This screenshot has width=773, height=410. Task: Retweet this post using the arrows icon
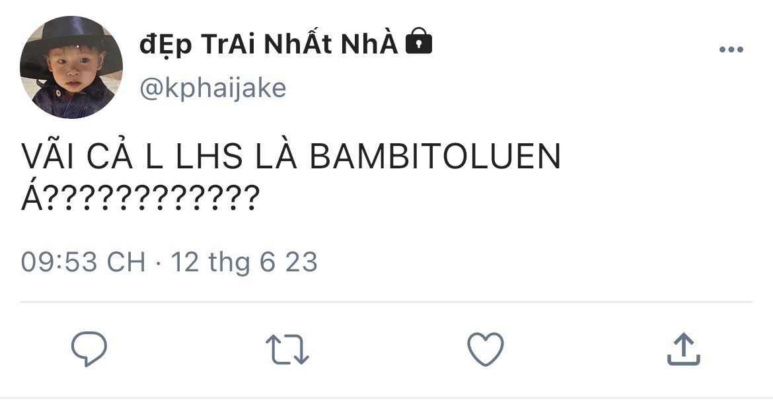coord(287,349)
